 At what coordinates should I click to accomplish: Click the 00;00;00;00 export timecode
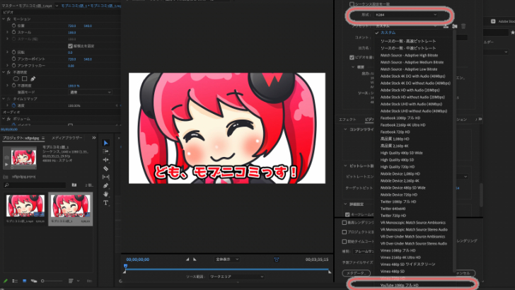[x=138, y=260]
